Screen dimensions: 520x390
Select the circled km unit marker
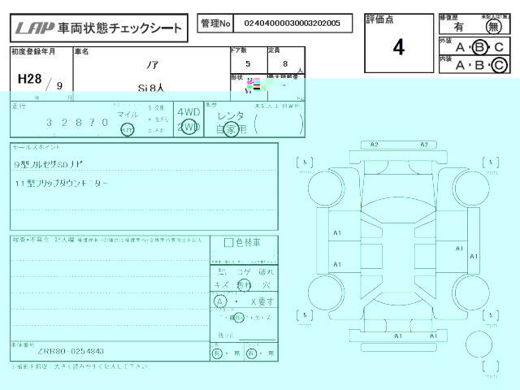pos(128,130)
